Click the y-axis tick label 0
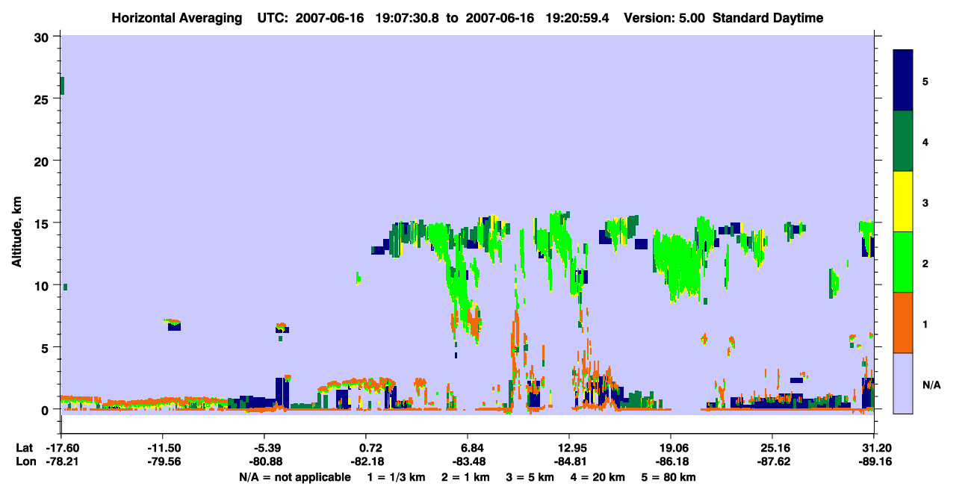Viewport: 971px width, 498px height. [x=46, y=409]
